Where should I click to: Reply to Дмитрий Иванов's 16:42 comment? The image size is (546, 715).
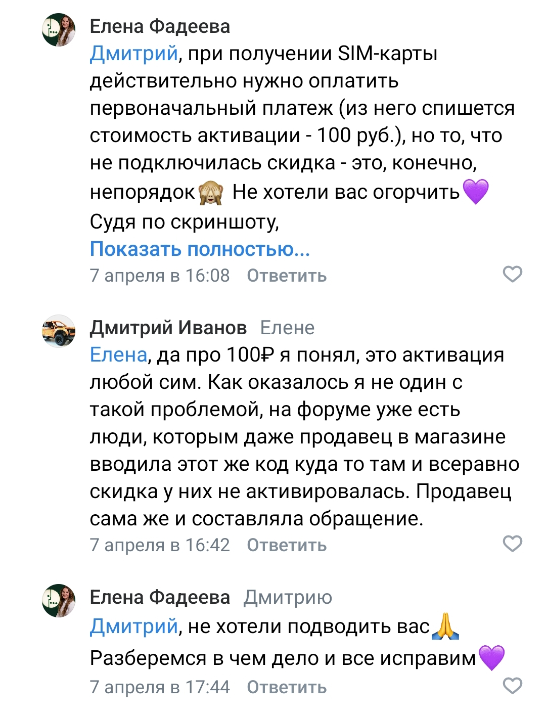click(x=287, y=545)
